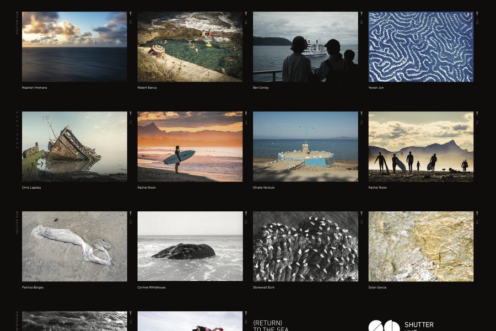496x331 pixels.
Task: Click the Dineke Versluis caption
Action: click(x=263, y=188)
